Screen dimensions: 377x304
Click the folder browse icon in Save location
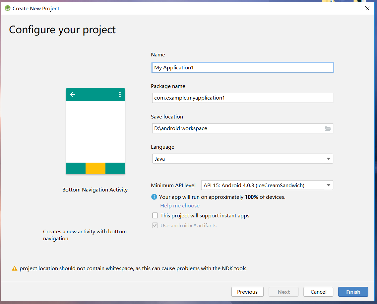pos(328,128)
